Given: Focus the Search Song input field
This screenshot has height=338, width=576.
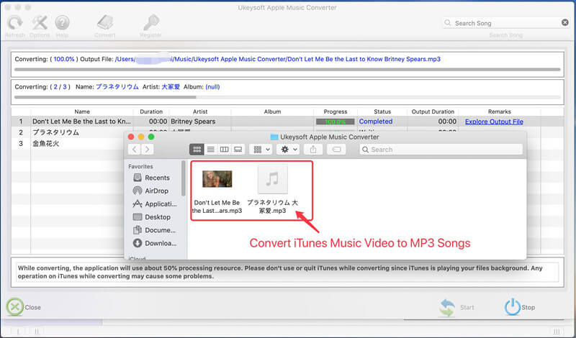Looking at the screenshot, I should pyautogui.click(x=506, y=23).
